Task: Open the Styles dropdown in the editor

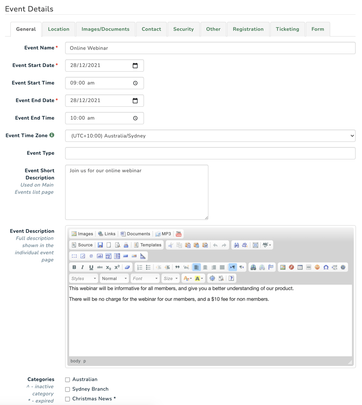Action: pyautogui.click(x=83, y=278)
